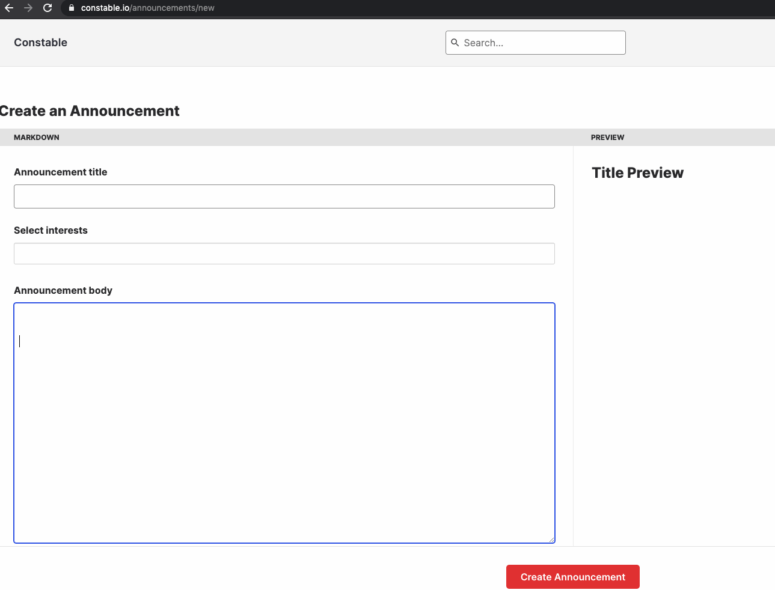Click the Constable logo text

40,42
